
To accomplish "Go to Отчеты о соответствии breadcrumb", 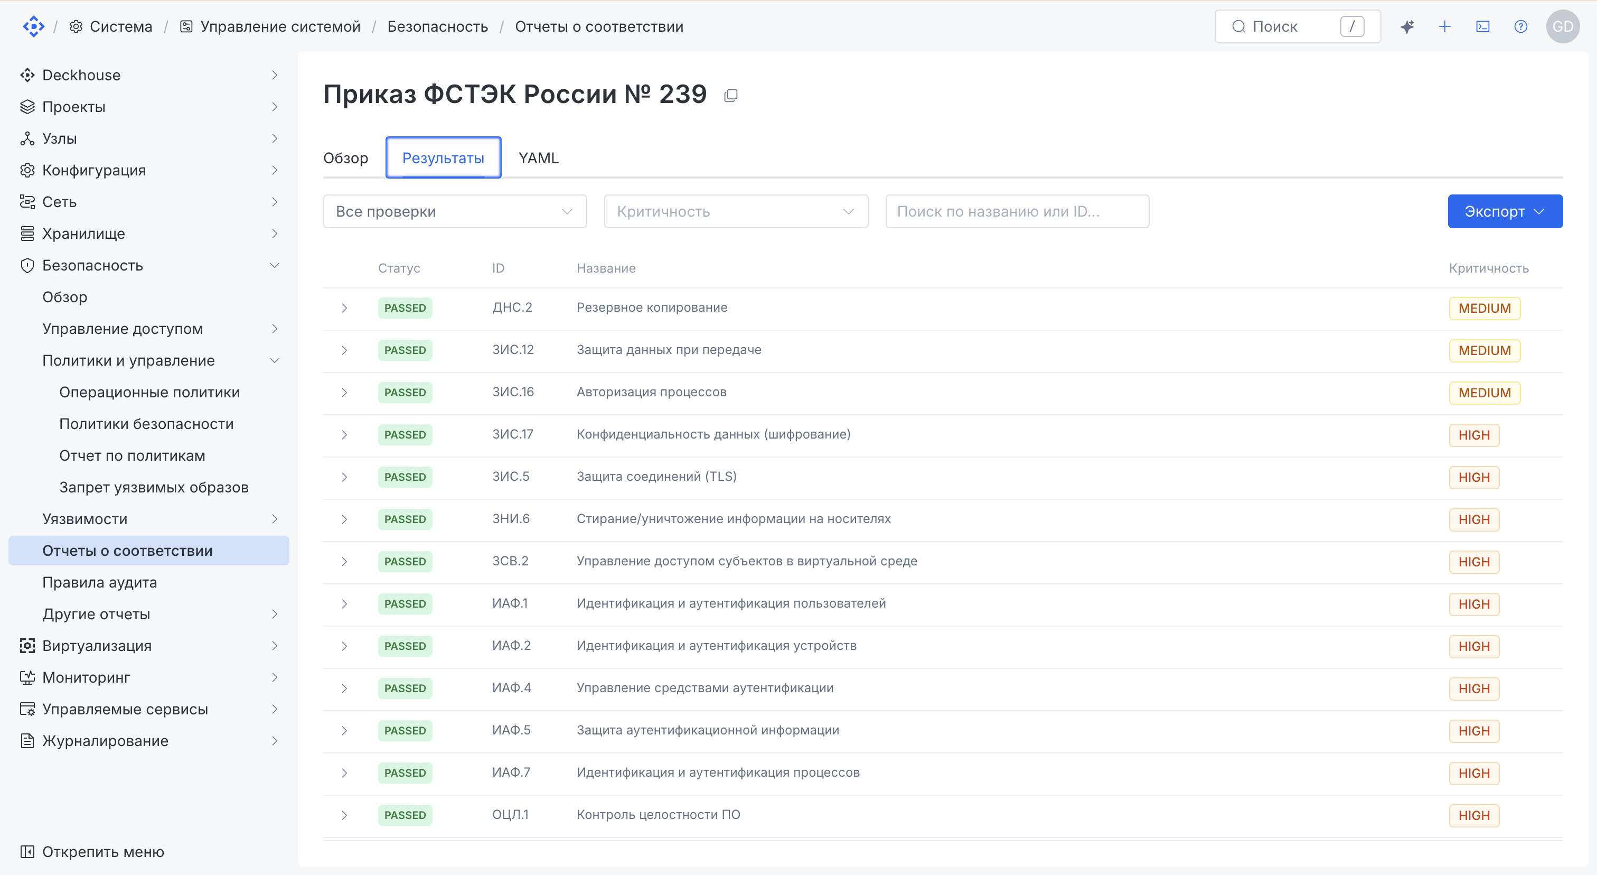I will 599,26.
